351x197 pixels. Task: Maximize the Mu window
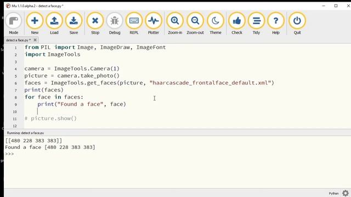coord(336,6)
